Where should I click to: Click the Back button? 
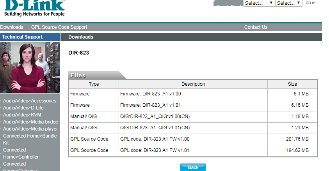click(x=193, y=167)
